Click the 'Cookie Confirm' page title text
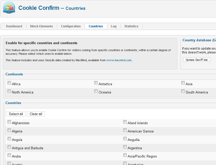 coord(39,8)
